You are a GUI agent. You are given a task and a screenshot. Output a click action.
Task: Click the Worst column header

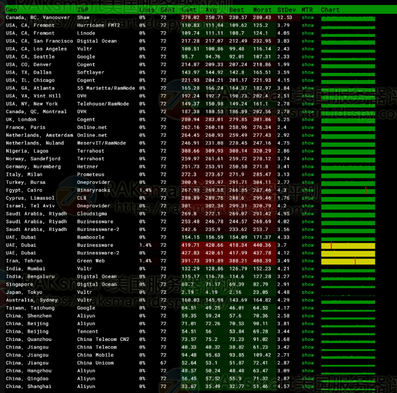click(x=262, y=10)
